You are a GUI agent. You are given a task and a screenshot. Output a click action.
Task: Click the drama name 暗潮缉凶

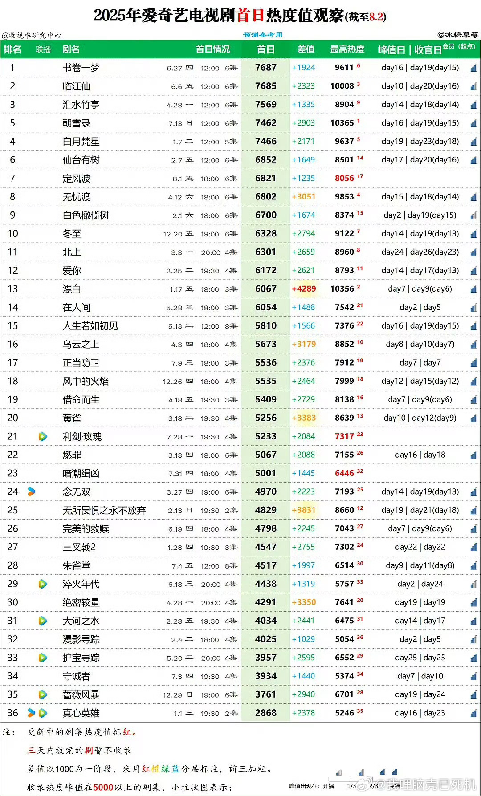click(x=81, y=473)
